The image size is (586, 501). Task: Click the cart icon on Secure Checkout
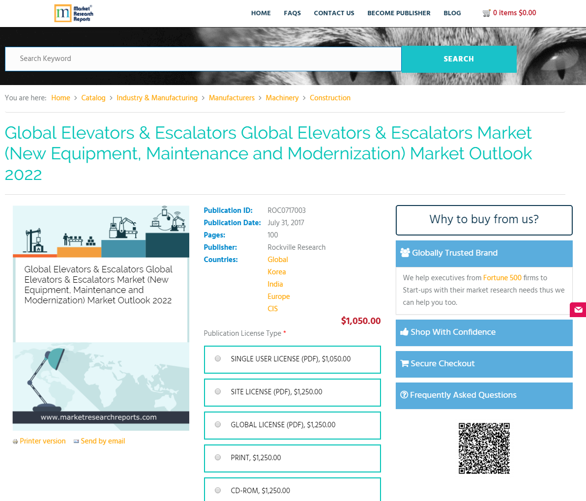(x=405, y=363)
